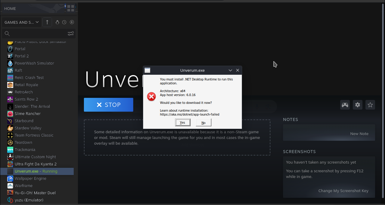Select 'yuzu (Emulator)' entry text
This screenshot has height=205, width=385.
pyautogui.click(x=29, y=200)
